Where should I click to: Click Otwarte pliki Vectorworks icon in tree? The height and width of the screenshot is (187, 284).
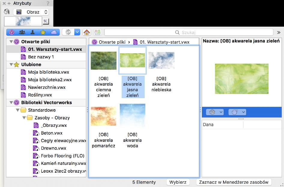click(17, 42)
